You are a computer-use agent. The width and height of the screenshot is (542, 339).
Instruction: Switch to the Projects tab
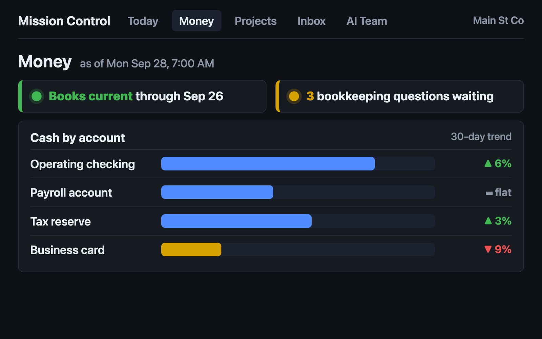256,21
